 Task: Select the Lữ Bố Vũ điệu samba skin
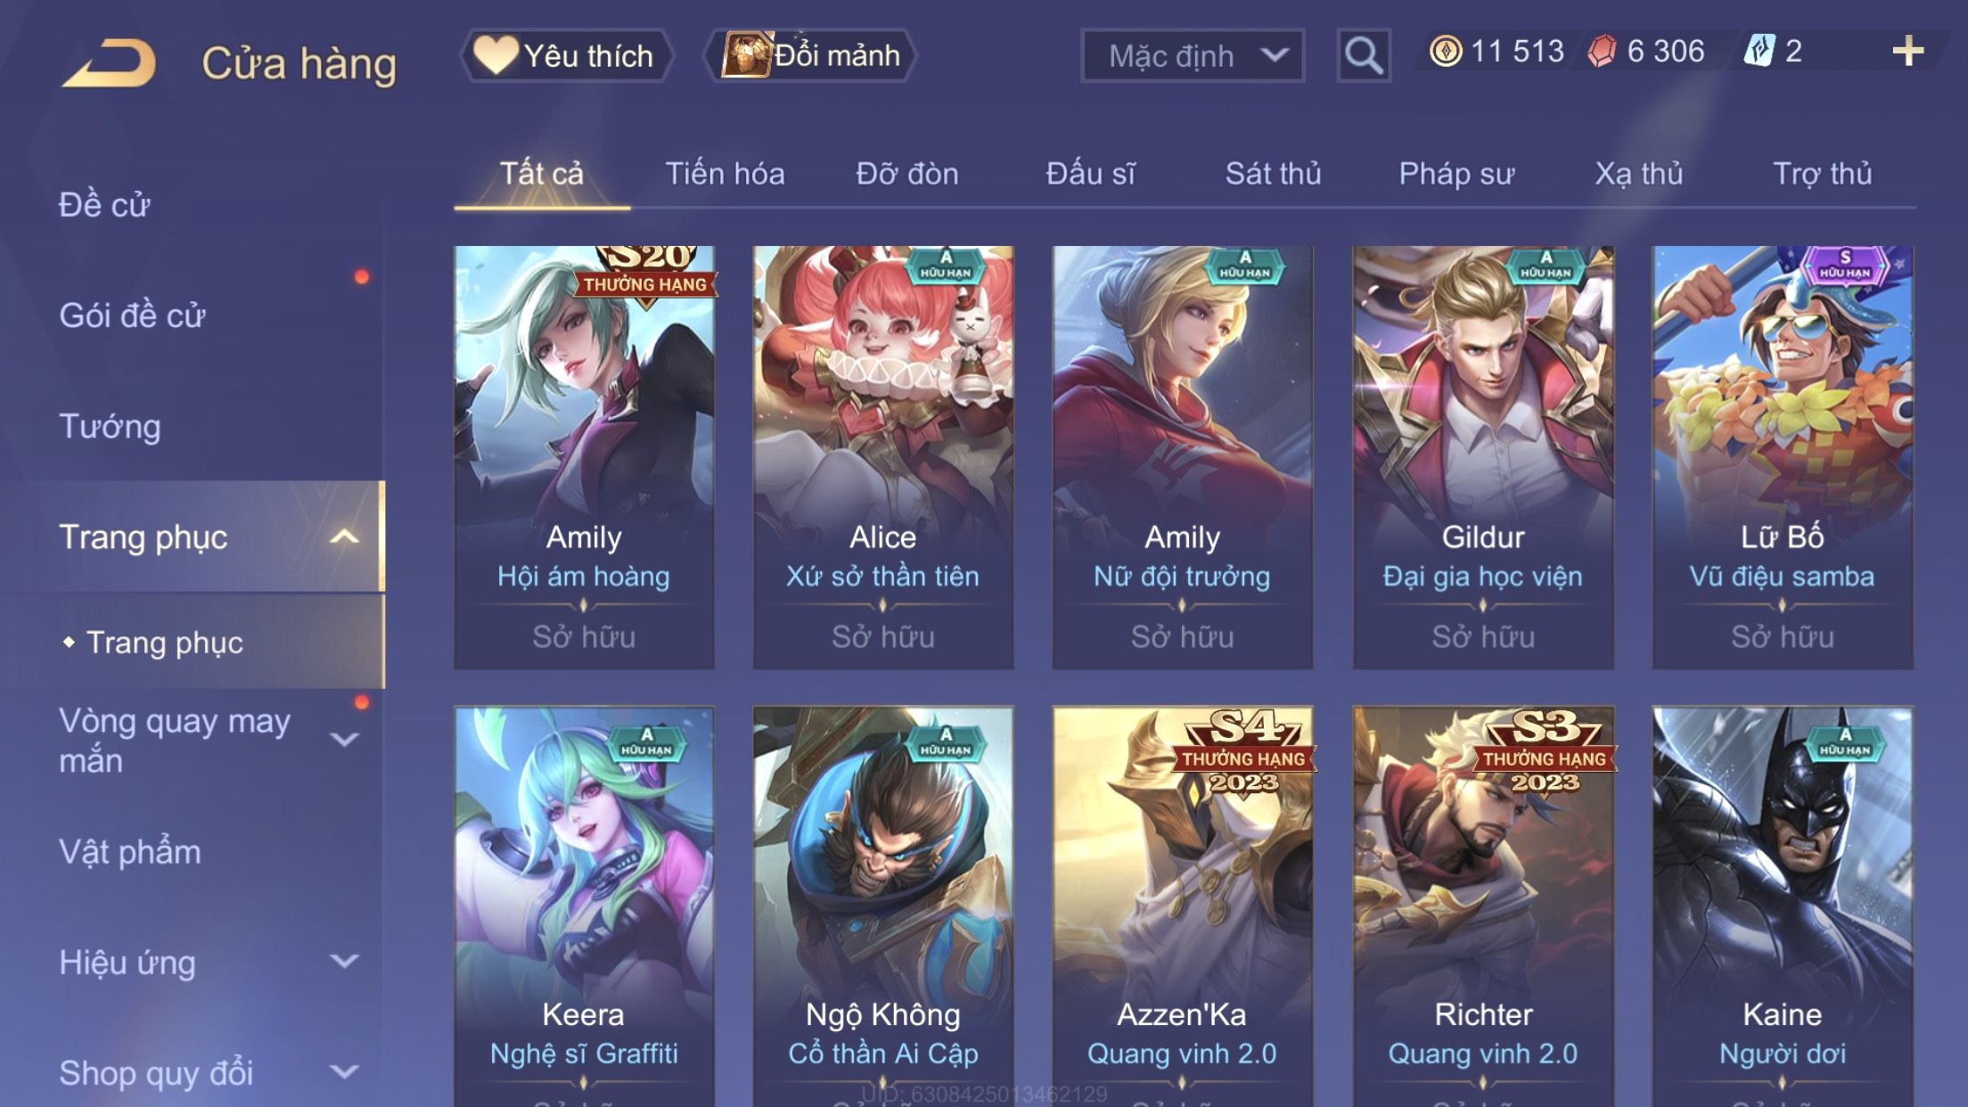[1783, 457]
